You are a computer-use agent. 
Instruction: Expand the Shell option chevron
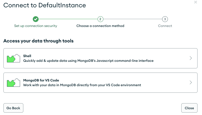coord(191,58)
